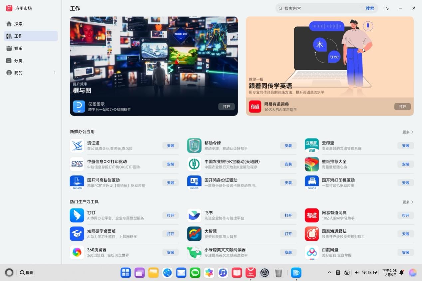Viewport: 422px width, 281px height.
Task: Expand 更多 for 新鲜办公应用 section
Action: click(x=408, y=132)
